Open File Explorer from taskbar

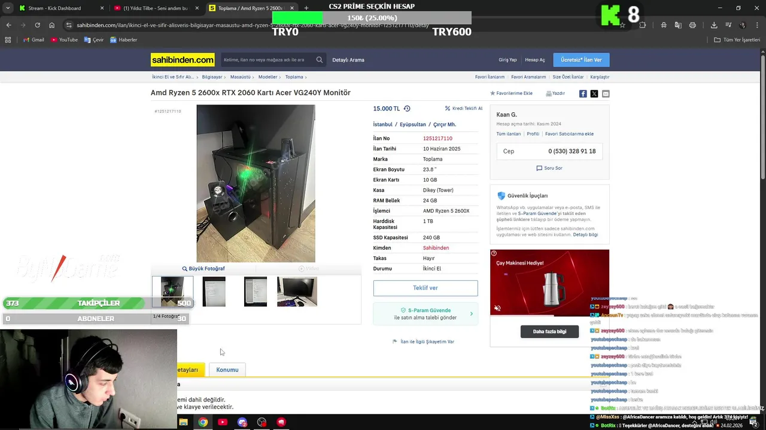coord(183,422)
